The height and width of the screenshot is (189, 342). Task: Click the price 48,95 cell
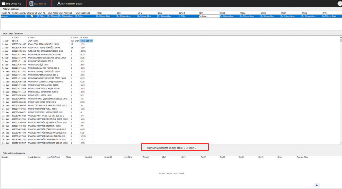pyautogui.click(x=87, y=51)
